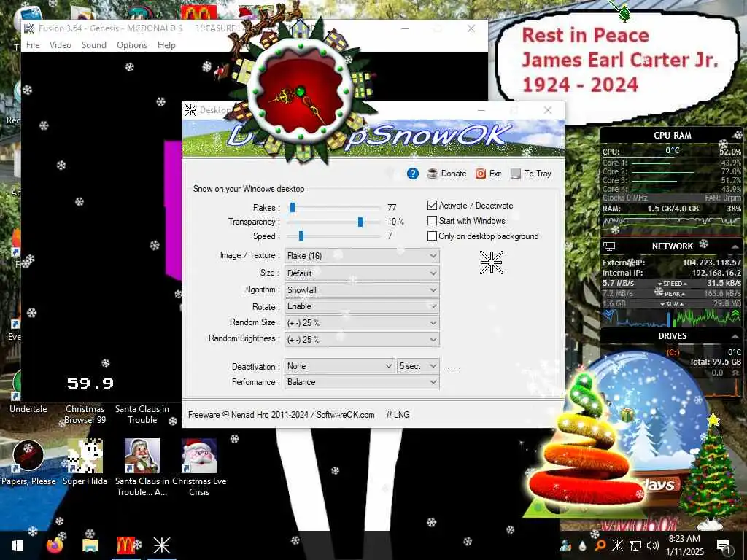The image size is (747, 560).
Task: Open the Performance Balance dropdown
Action: coord(362,382)
